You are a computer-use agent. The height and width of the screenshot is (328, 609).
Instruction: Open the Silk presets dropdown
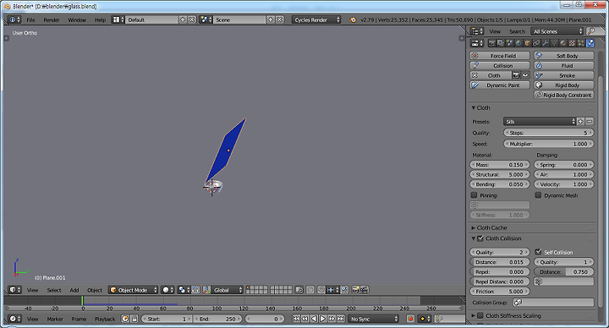point(540,122)
